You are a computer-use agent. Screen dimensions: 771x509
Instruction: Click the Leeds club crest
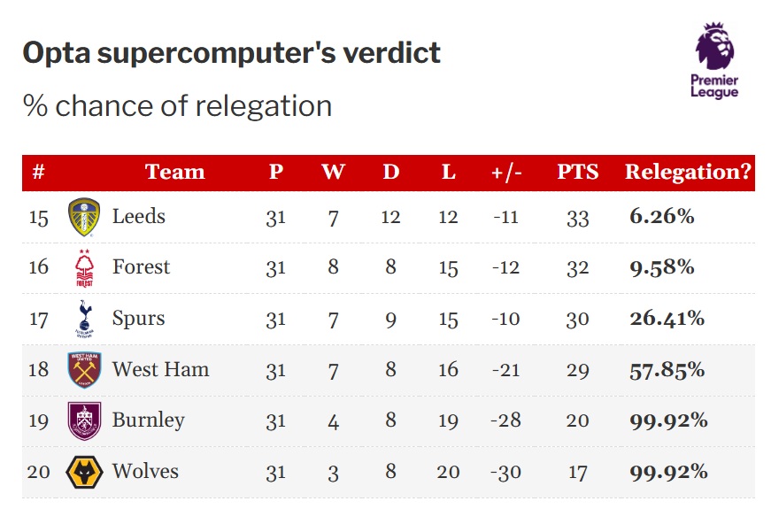point(84,217)
